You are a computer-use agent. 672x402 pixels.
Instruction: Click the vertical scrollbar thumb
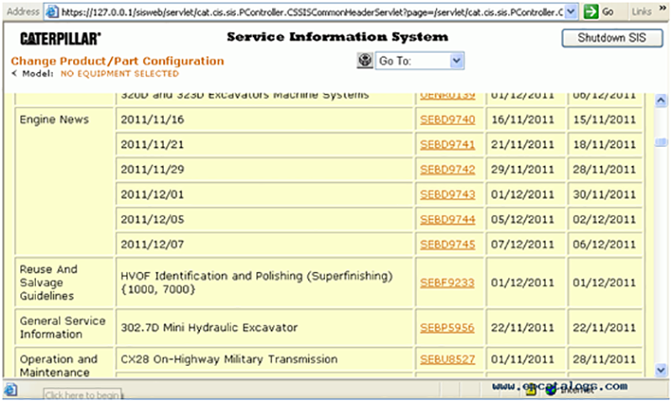pos(661,142)
